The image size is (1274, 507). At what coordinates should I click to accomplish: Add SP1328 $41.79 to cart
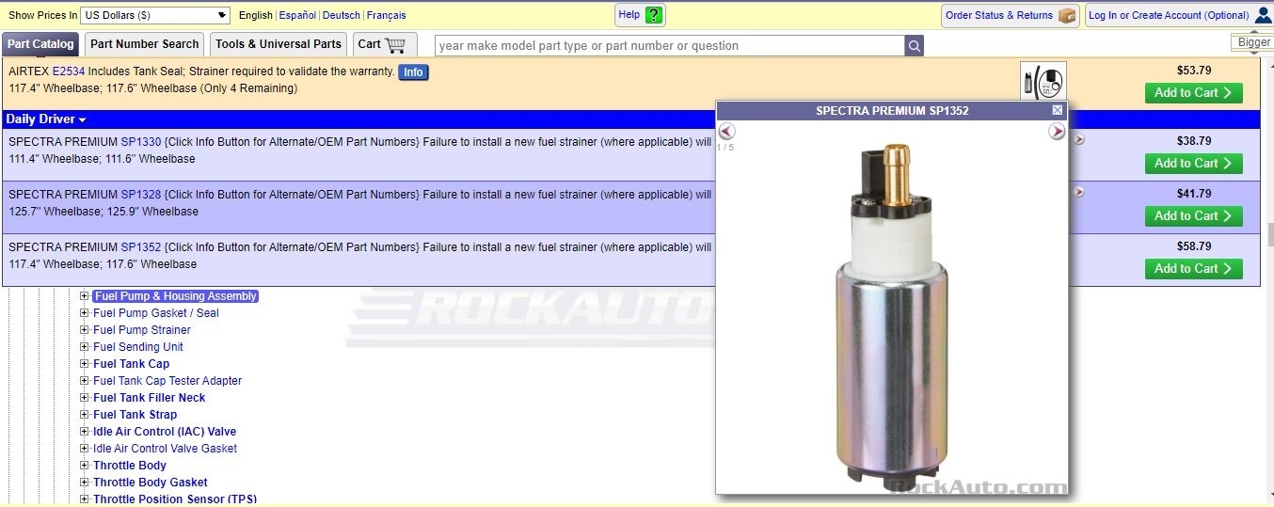coord(1194,216)
